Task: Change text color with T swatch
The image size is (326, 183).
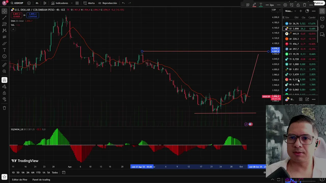Action: point(261,5)
